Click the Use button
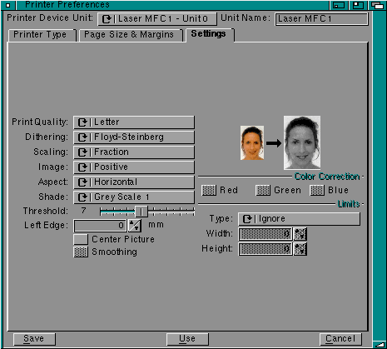Viewport: 387px width, 349px height. pyautogui.click(x=187, y=339)
